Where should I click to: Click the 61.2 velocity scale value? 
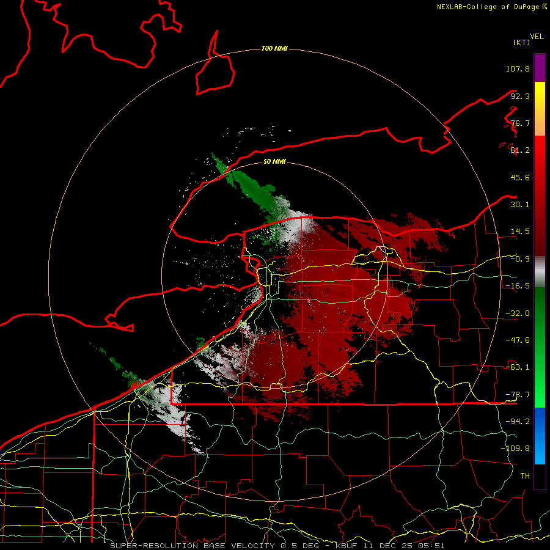[x=520, y=150]
